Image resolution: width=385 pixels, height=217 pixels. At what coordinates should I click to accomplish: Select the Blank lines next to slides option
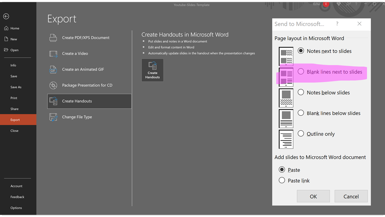[x=301, y=71]
